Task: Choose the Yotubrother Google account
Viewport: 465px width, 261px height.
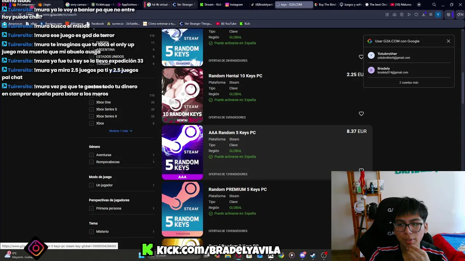Action: 409,55
